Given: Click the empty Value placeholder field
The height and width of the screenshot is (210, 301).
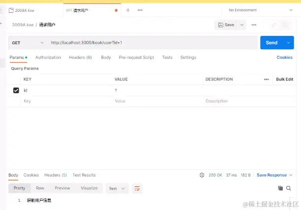Looking at the screenshot, I should 157,101.
